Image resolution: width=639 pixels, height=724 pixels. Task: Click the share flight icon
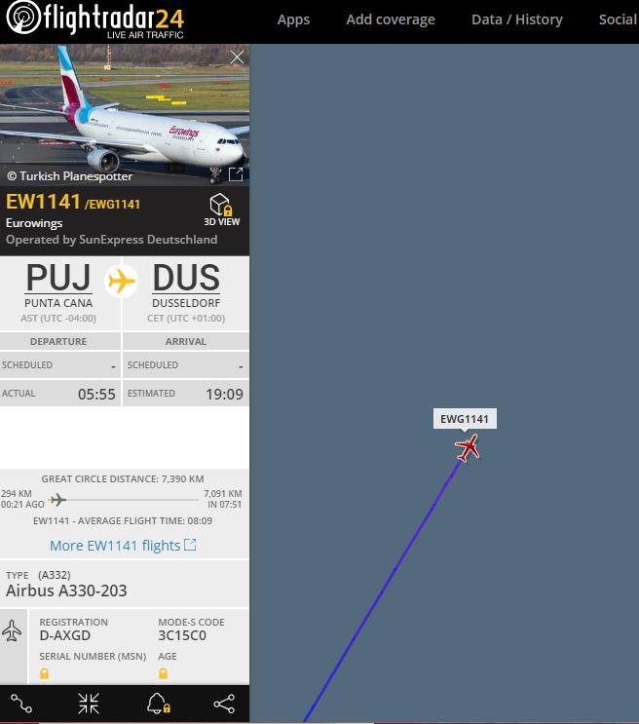[224, 704]
